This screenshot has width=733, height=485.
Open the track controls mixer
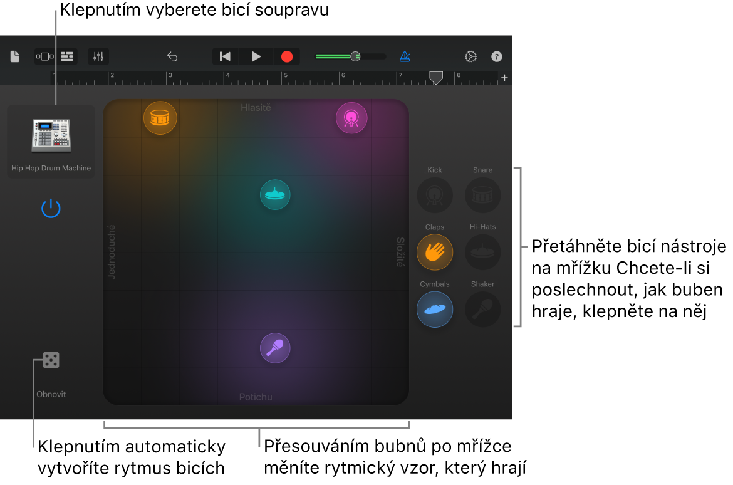coord(98,56)
